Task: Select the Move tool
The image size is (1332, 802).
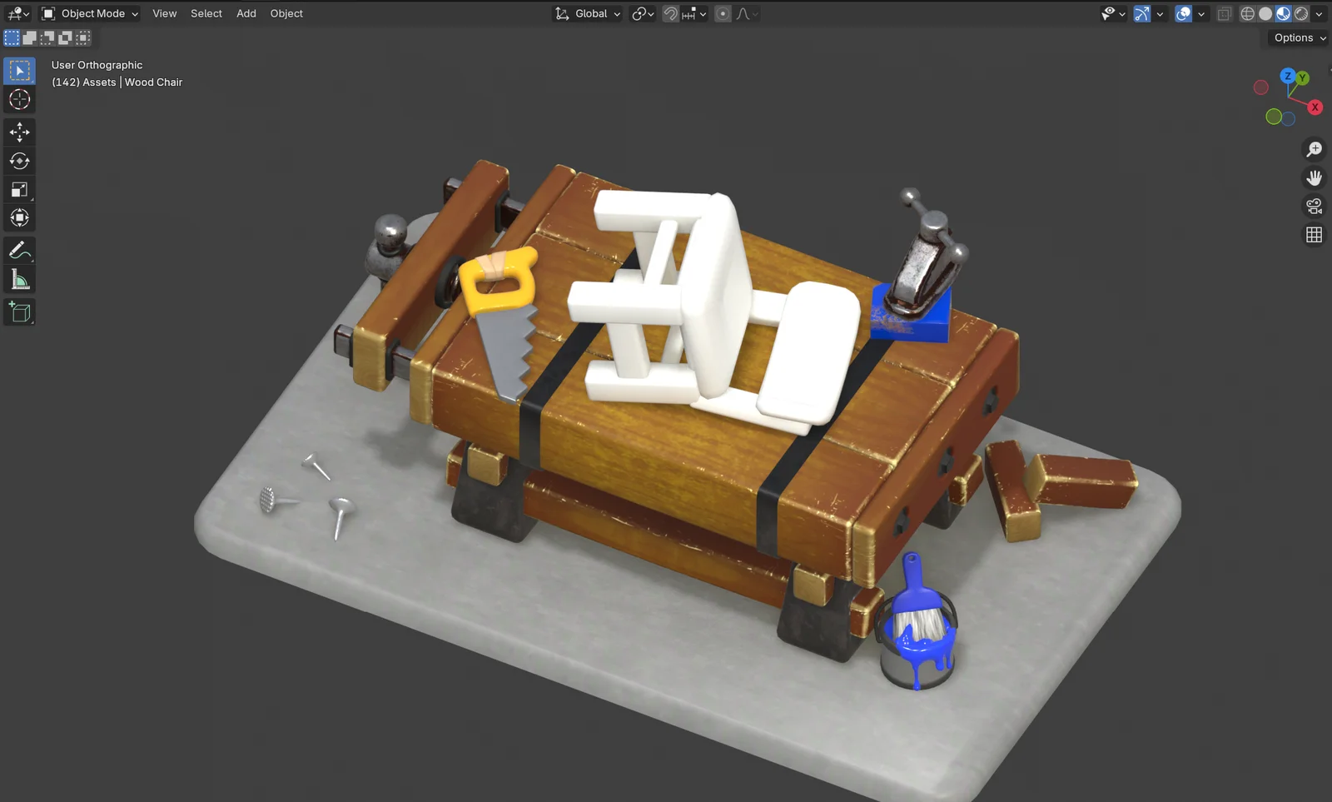Action: coord(19,132)
